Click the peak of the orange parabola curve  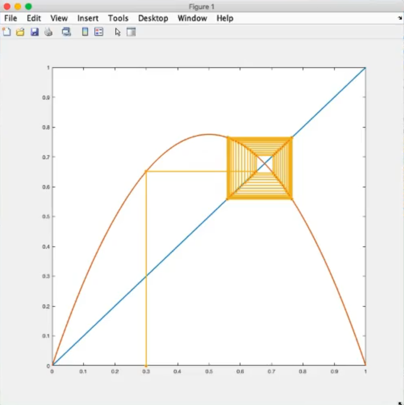click(x=209, y=134)
